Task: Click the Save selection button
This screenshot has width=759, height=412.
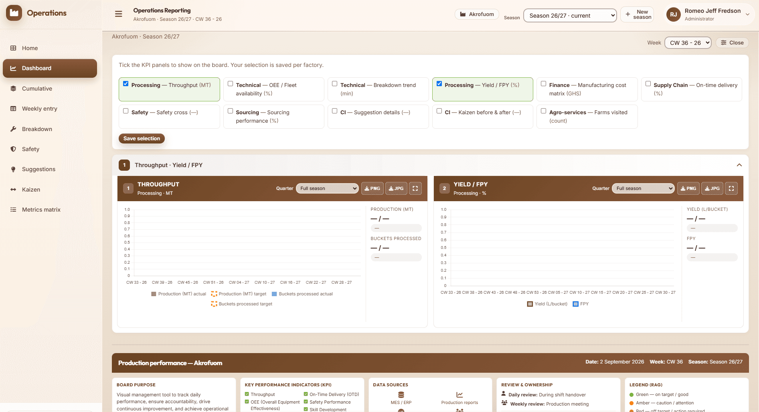Action: tap(142, 139)
